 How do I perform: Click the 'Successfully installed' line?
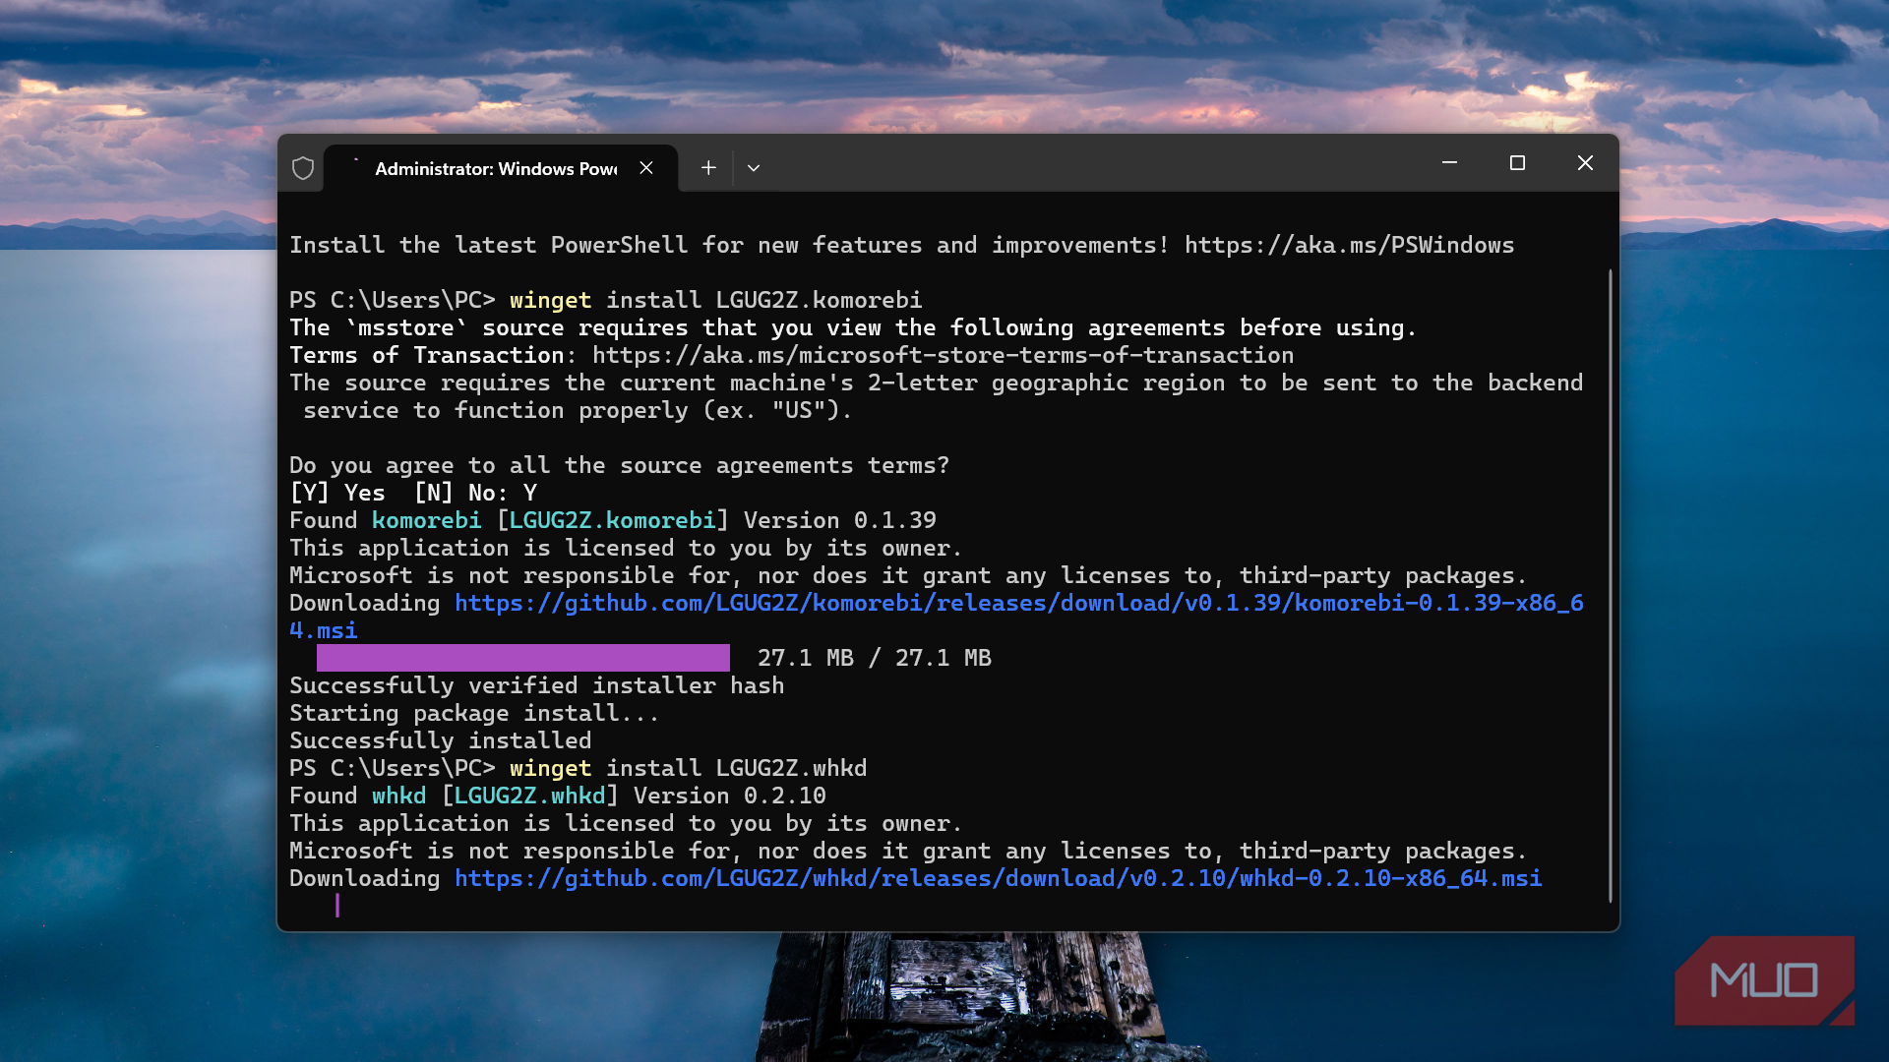tap(441, 740)
